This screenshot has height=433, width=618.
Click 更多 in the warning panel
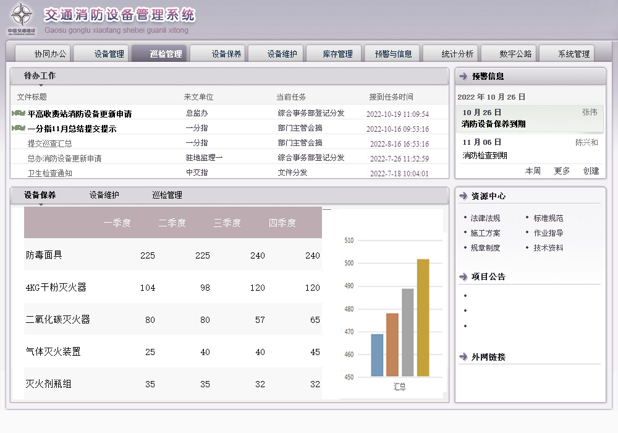(x=562, y=171)
